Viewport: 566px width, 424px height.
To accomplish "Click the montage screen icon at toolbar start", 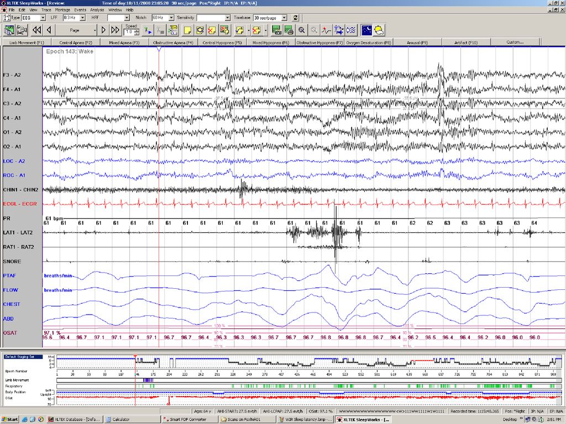I will [x=9, y=30].
